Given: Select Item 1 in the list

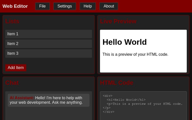Looking at the screenshot, I should tap(48, 34).
